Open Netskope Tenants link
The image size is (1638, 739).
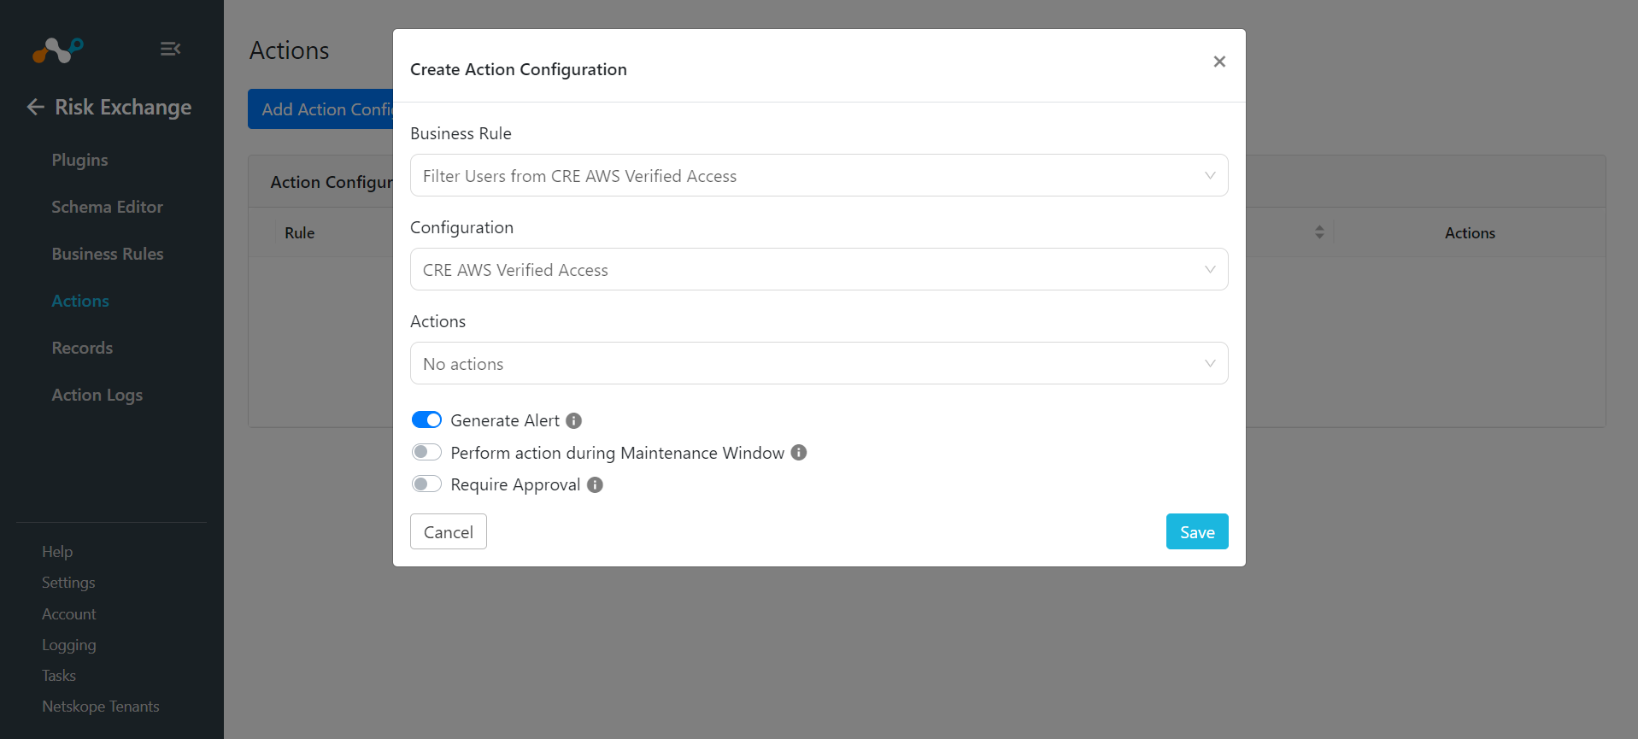click(101, 707)
